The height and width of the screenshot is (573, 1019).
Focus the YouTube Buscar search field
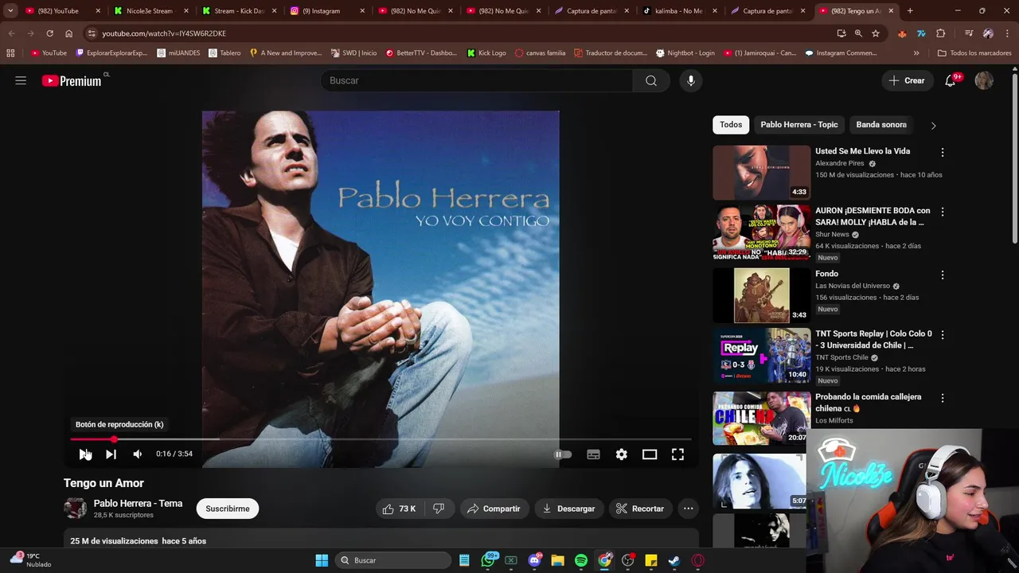tap(476, 80)
